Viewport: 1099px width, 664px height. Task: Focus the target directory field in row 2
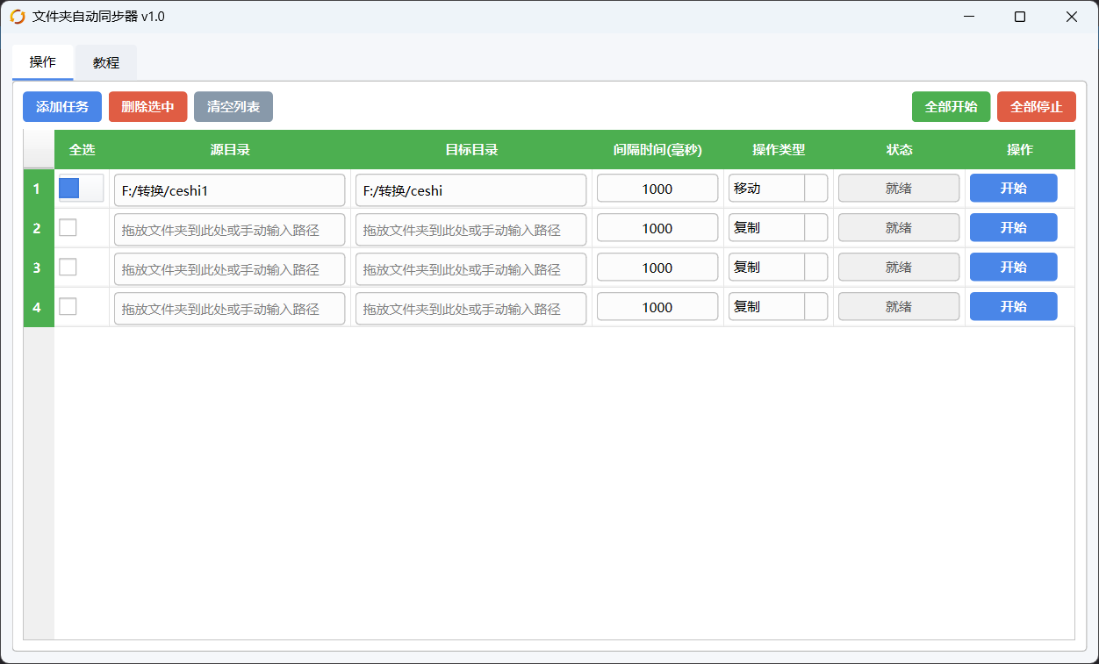coord(470,230)
